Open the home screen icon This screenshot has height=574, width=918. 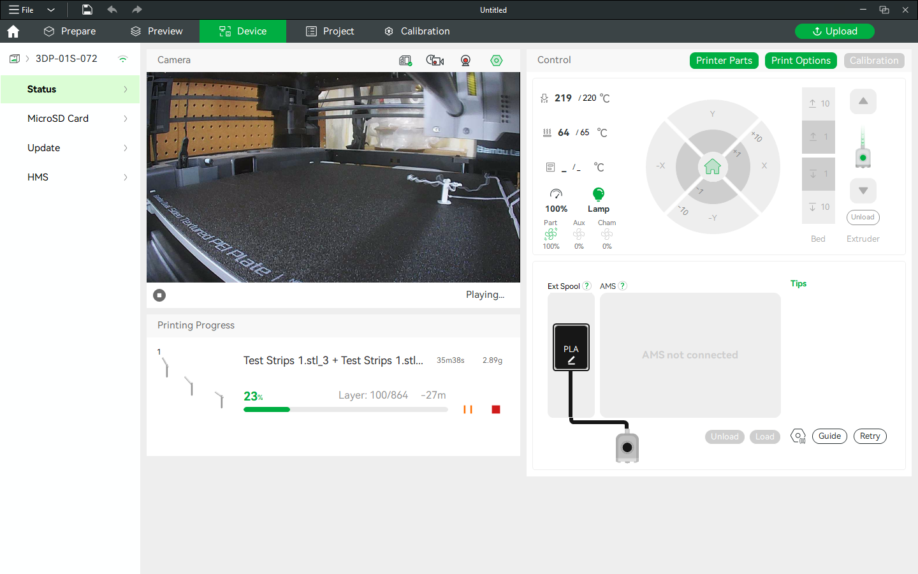click(13, 31)
